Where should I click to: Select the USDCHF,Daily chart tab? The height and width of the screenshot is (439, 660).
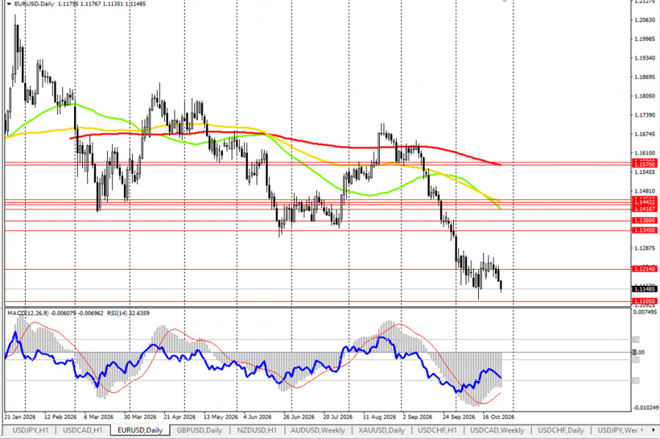coord(561,430)
